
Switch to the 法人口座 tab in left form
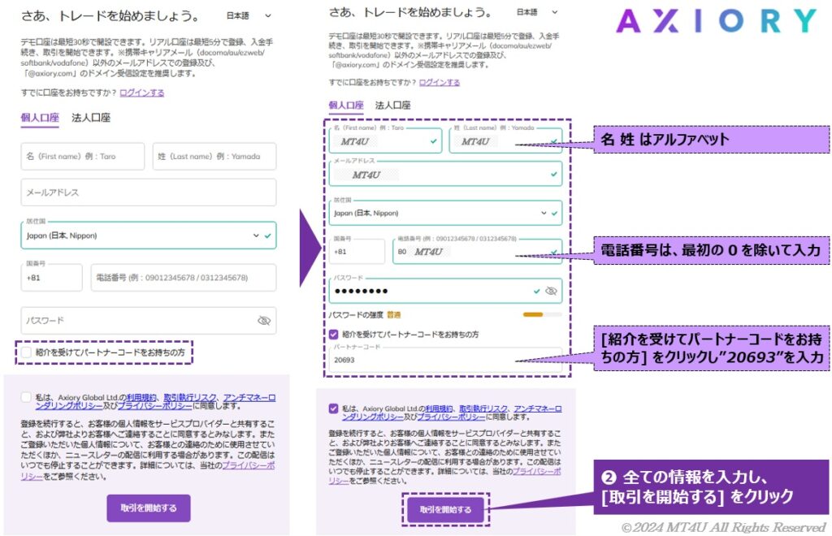pos(91,118)
